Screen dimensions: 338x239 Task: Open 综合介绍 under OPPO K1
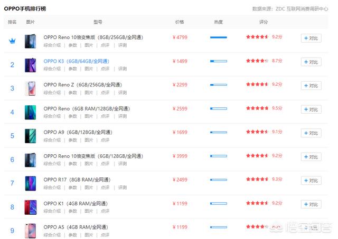[52, 211]
